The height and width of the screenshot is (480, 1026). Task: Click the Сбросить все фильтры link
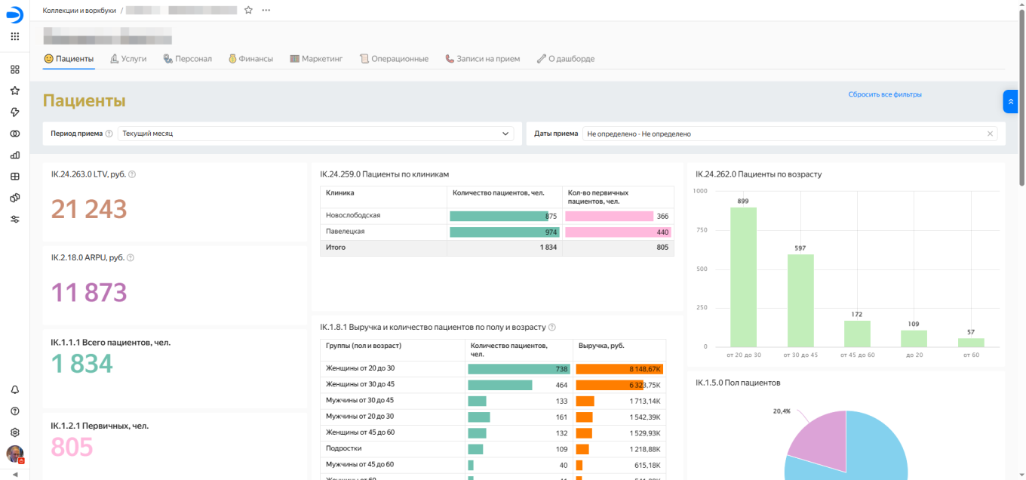point(884,94)
